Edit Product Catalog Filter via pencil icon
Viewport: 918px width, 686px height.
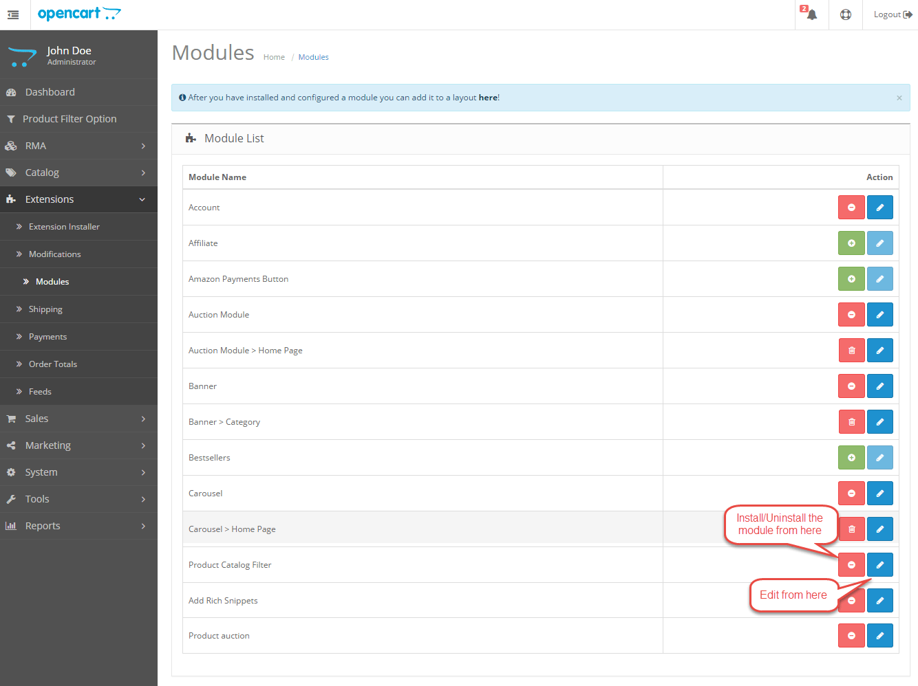point(879,564)
